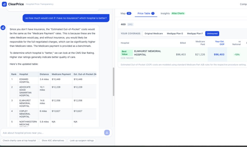Click the assistant avatar icon beside the reply
Viewport: 247px width, 147px height.
click(x=3, y=28)
